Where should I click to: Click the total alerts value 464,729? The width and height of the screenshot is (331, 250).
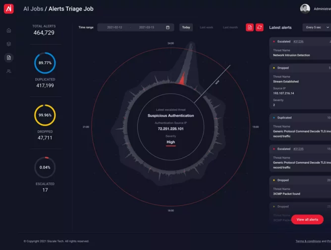click(x=44, y=33)
